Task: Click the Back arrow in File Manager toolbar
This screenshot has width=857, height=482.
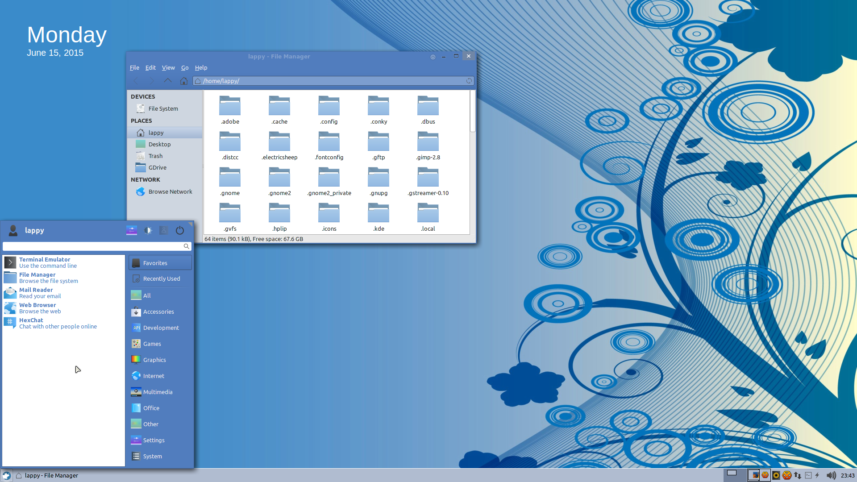Action: 137,81
